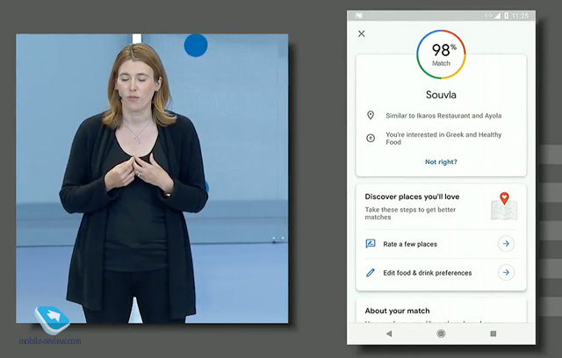Select Rate a few places text
The image size is (562, 358).
tap(410, 244)
